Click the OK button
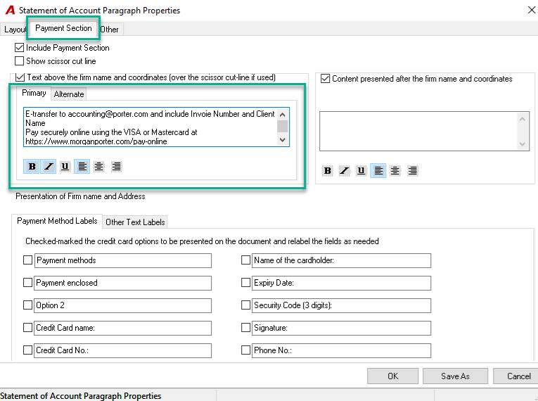The width and height of the screenshot is (538, 401). point(393,376)
